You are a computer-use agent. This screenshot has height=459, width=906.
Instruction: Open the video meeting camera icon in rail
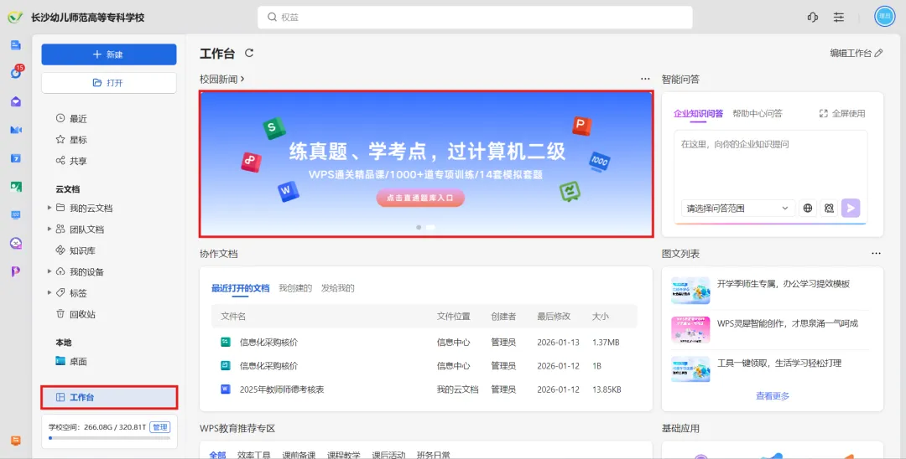pos(16,130)
